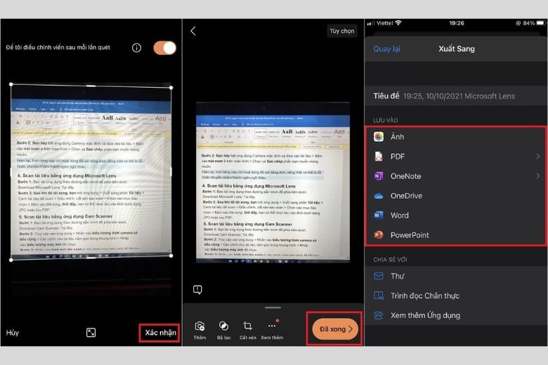548x365 pixels.
Task: Choose PDF as save destination
Action: (456, 157)
